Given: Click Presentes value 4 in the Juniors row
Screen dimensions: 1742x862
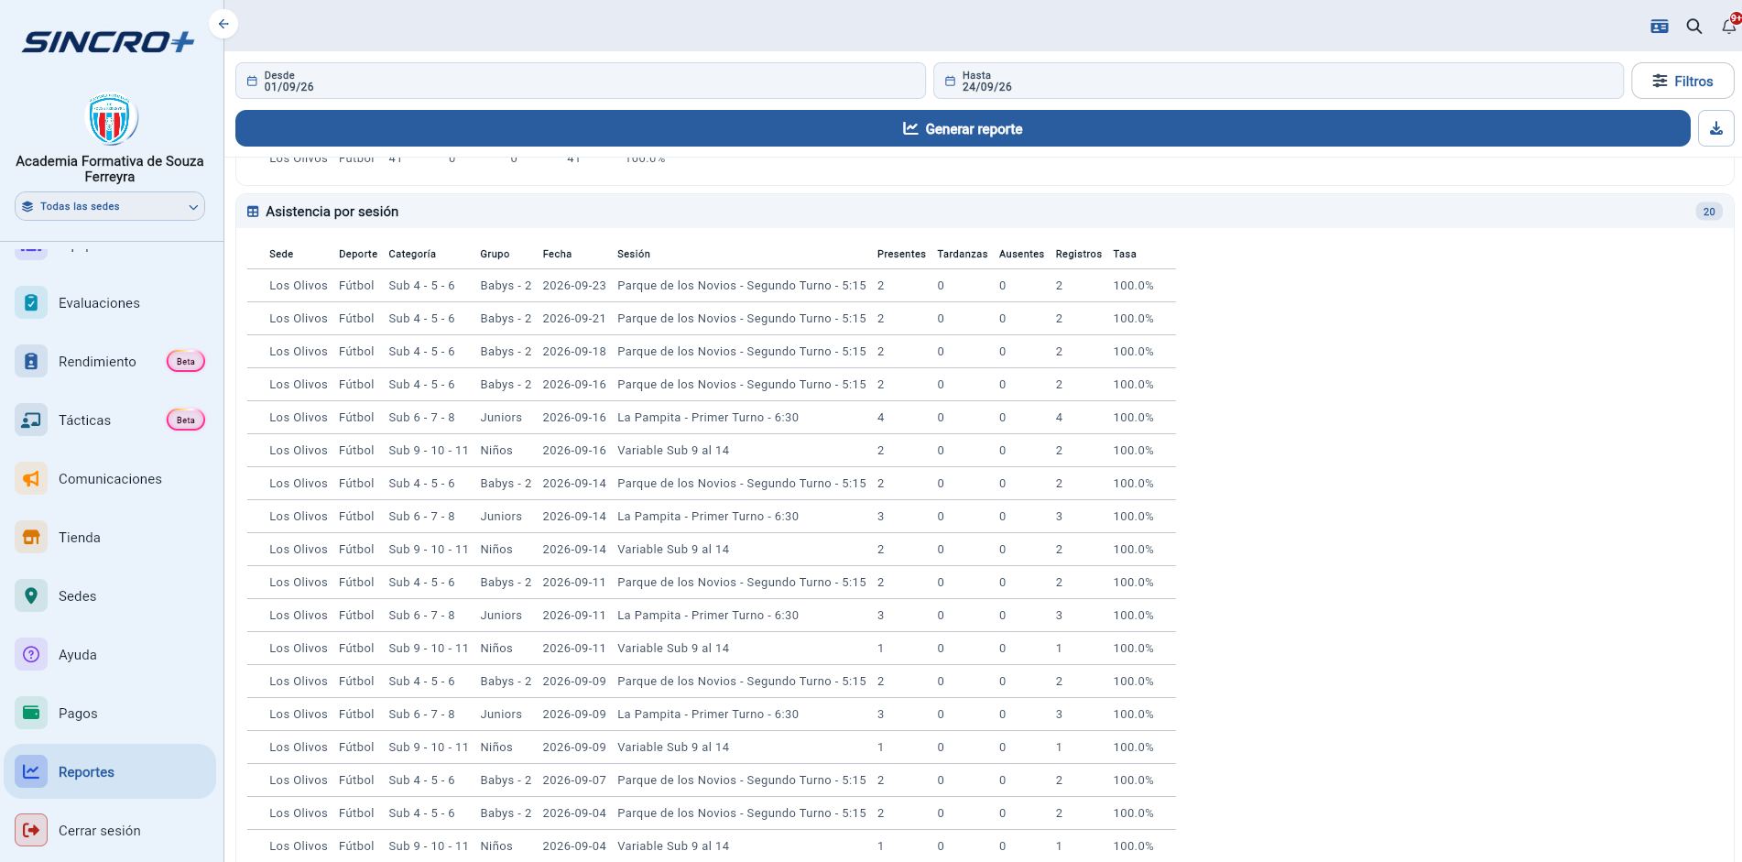Looking at the screenshot, I should pos(881,418).
